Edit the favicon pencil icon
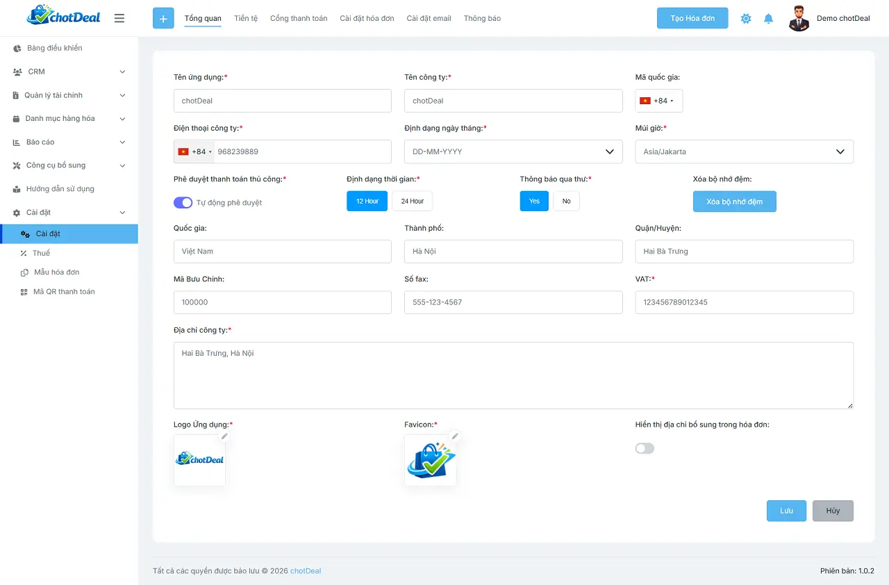 455,436
